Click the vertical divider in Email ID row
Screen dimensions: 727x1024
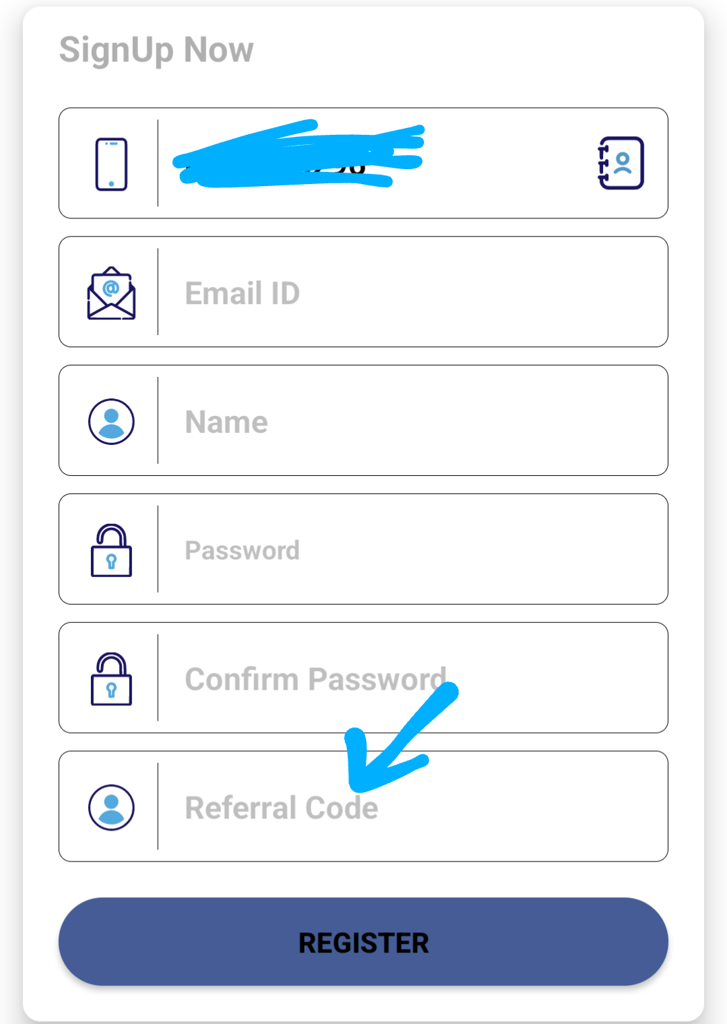(x=158, y=292)
